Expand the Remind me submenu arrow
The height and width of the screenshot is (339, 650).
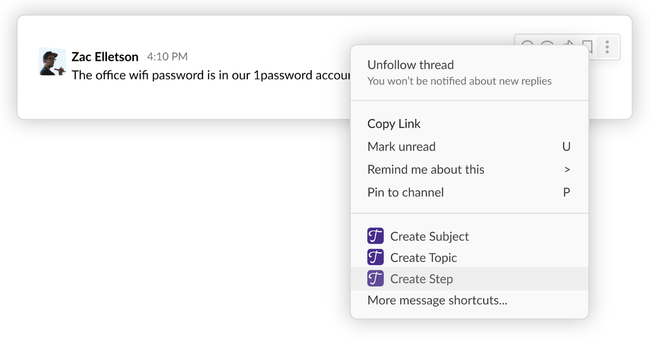567,169
